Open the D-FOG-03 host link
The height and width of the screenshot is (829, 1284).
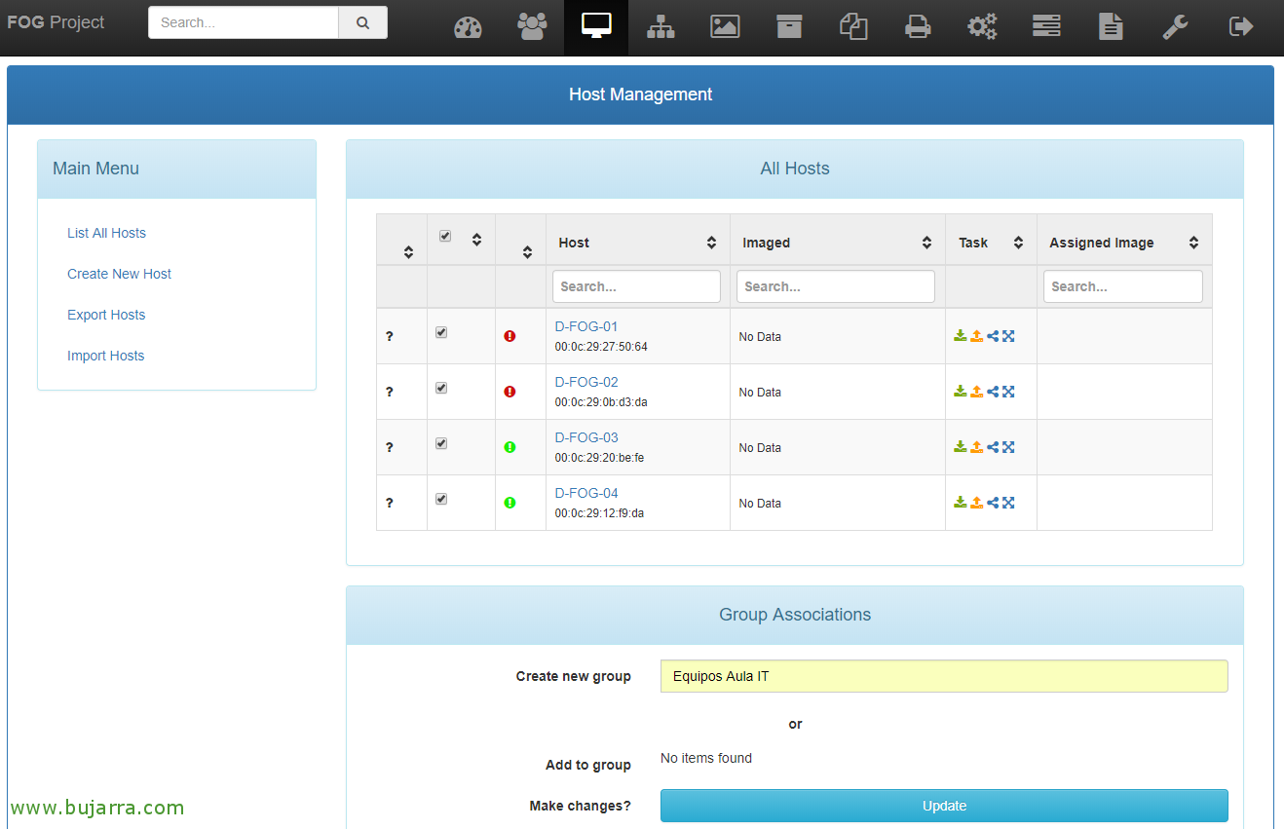pos(586,437)
